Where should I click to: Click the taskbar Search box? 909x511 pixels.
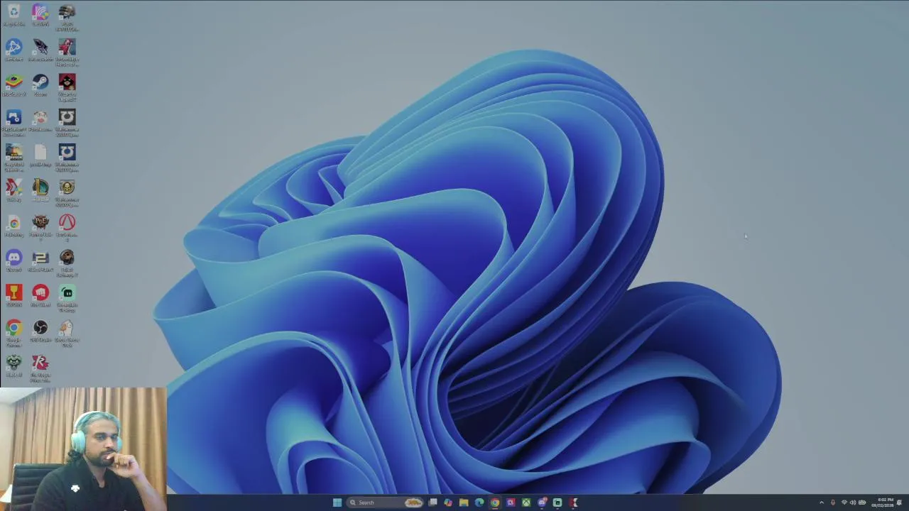[x=385, y=502]
